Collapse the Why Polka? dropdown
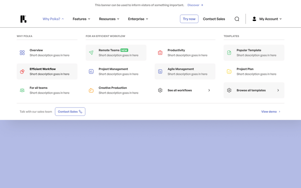 click(53, 19)
